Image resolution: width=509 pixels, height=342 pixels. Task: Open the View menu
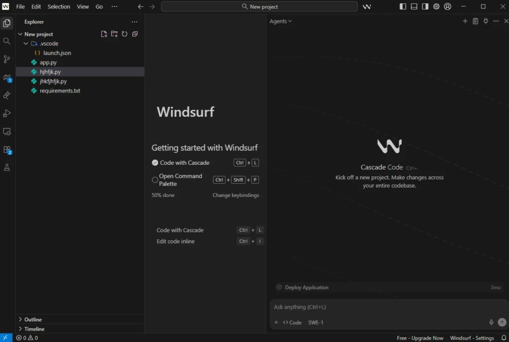coord(83,6)
